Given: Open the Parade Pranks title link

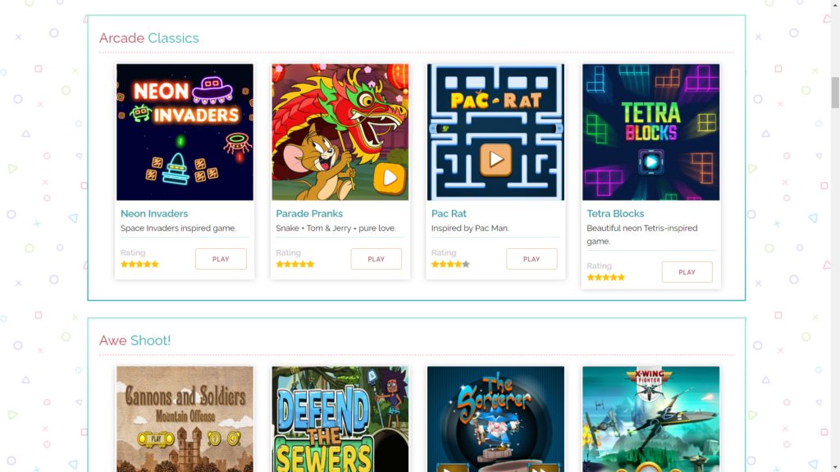Looking at the screenshot, I should coord(309,214).
